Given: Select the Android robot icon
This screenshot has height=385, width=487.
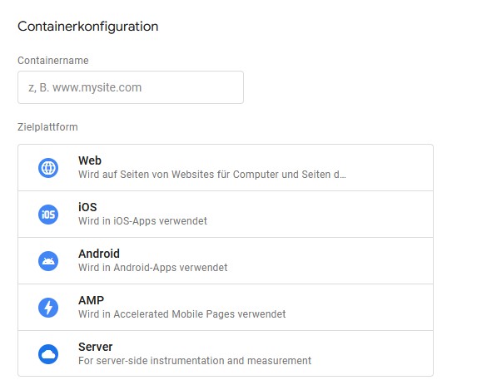Looking at the screenshot, I should pyautogui.click(x=48, y=261).
